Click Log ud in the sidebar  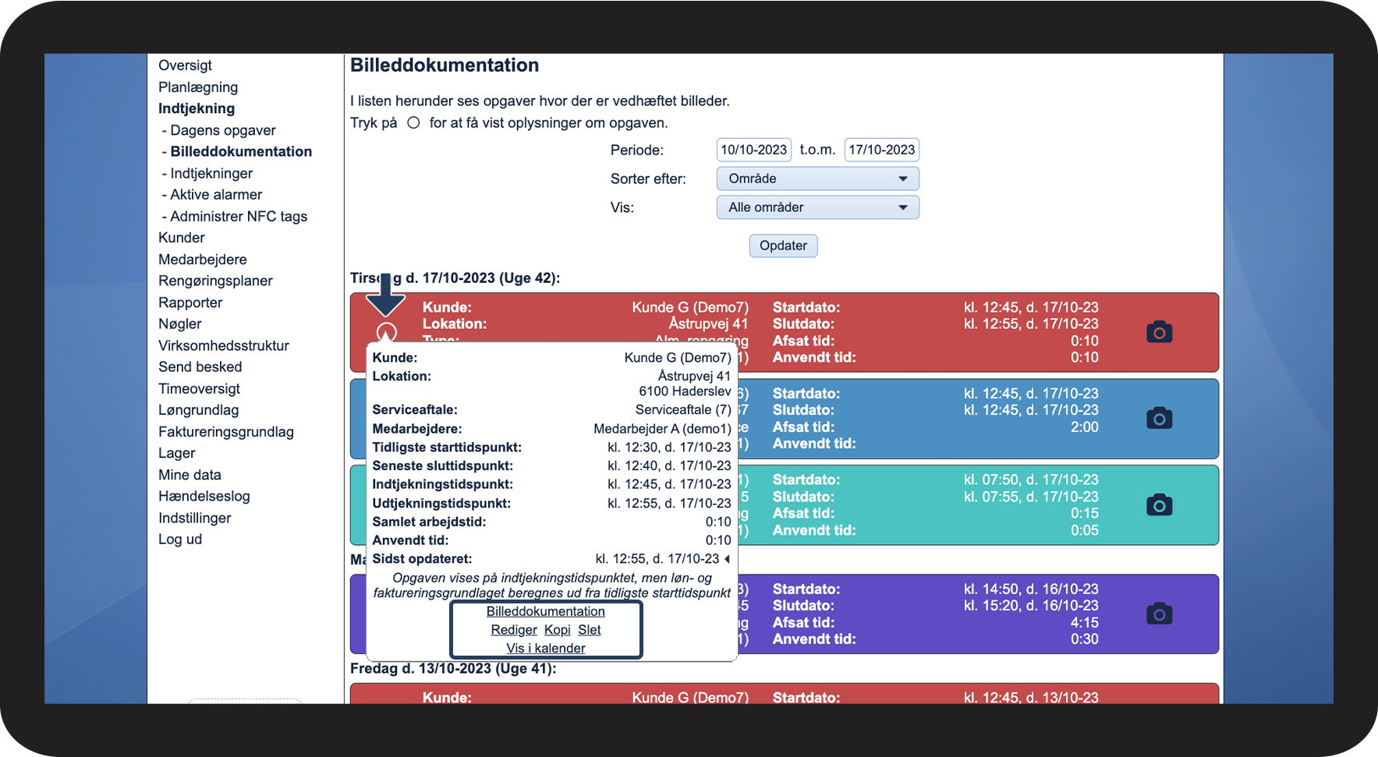pyautogui.click(x=180, y=539)
